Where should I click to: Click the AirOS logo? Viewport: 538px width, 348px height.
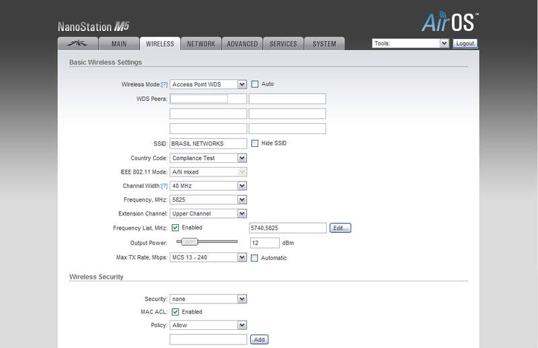coord(449,22)
